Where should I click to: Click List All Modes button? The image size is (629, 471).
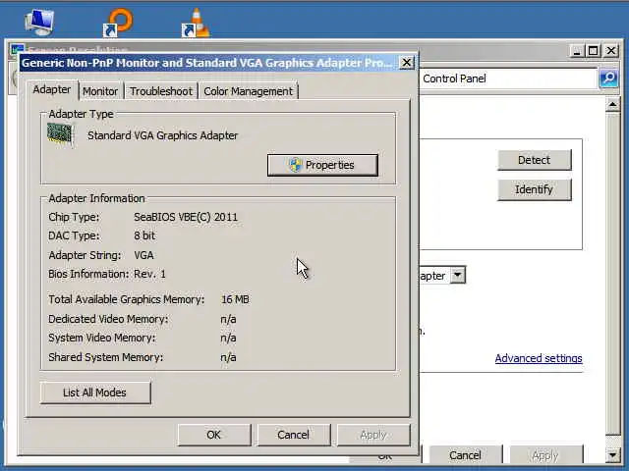pyautogui.click(x=95, y=392)
